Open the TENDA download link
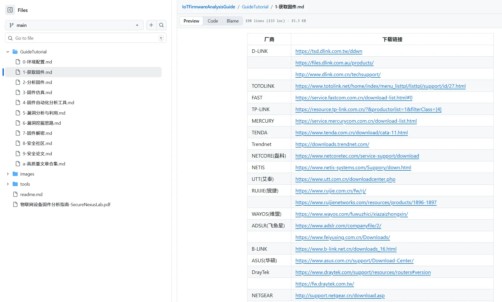 pos(351,133)
